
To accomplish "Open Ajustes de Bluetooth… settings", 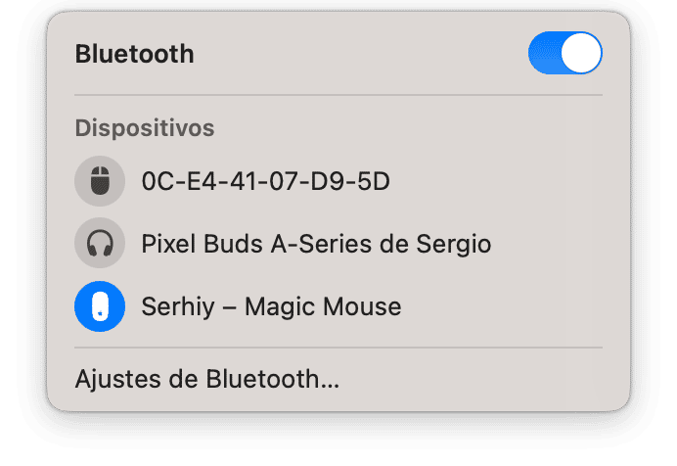I will pyautogui.click(x=207, y=379).
